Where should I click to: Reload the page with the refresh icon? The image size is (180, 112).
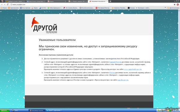click(8, 4)
